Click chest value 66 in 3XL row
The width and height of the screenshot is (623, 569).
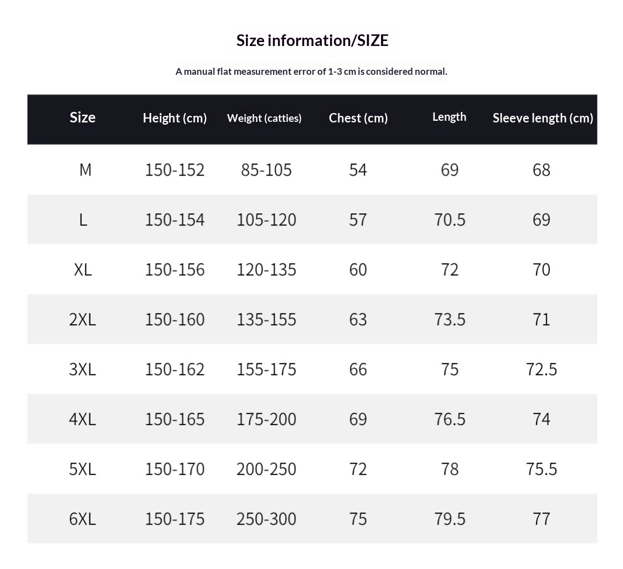click(358, 370)
